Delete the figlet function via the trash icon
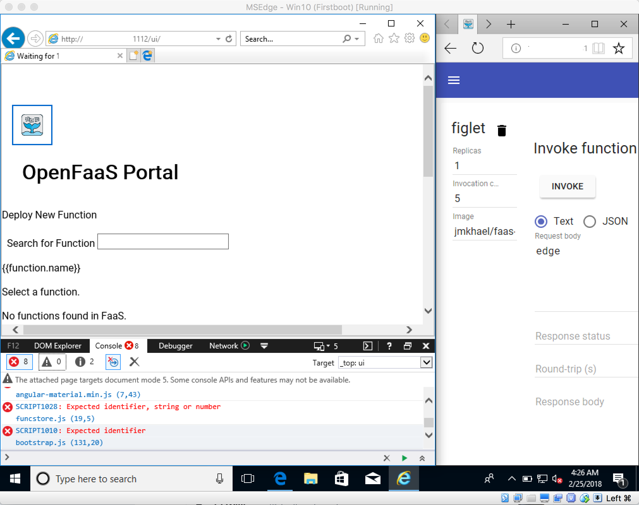The height and width of the screenshot is (505, 639). 501,130
